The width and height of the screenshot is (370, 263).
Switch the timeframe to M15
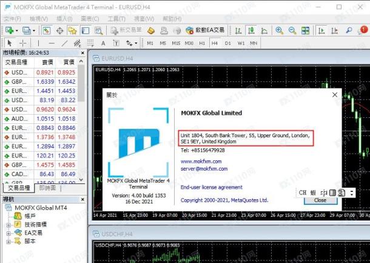(176, 43)
